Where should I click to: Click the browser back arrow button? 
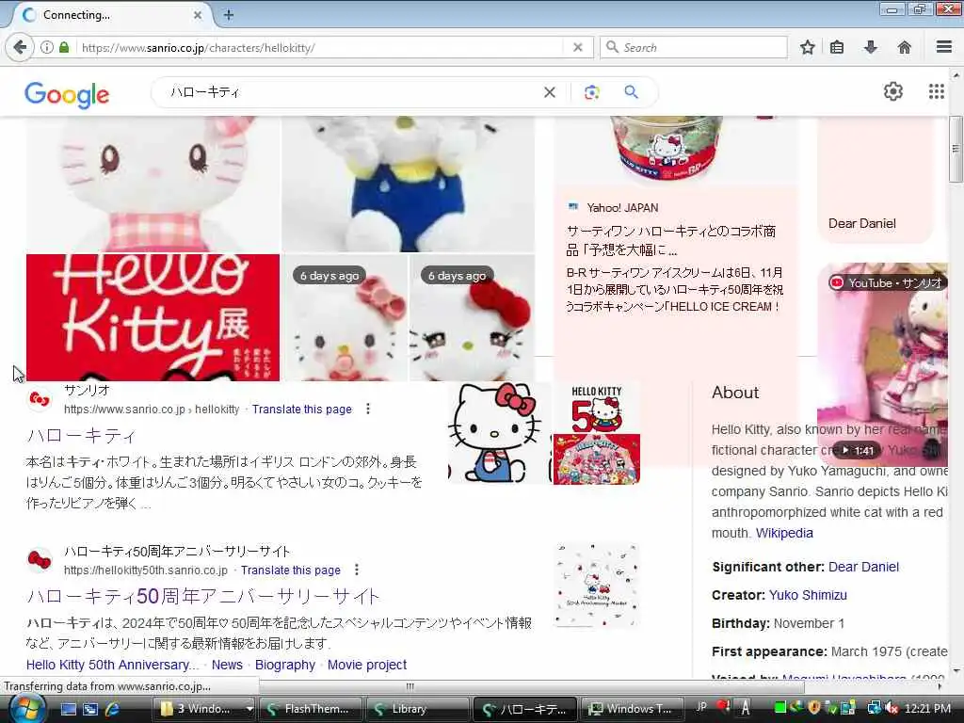point(20,47)
